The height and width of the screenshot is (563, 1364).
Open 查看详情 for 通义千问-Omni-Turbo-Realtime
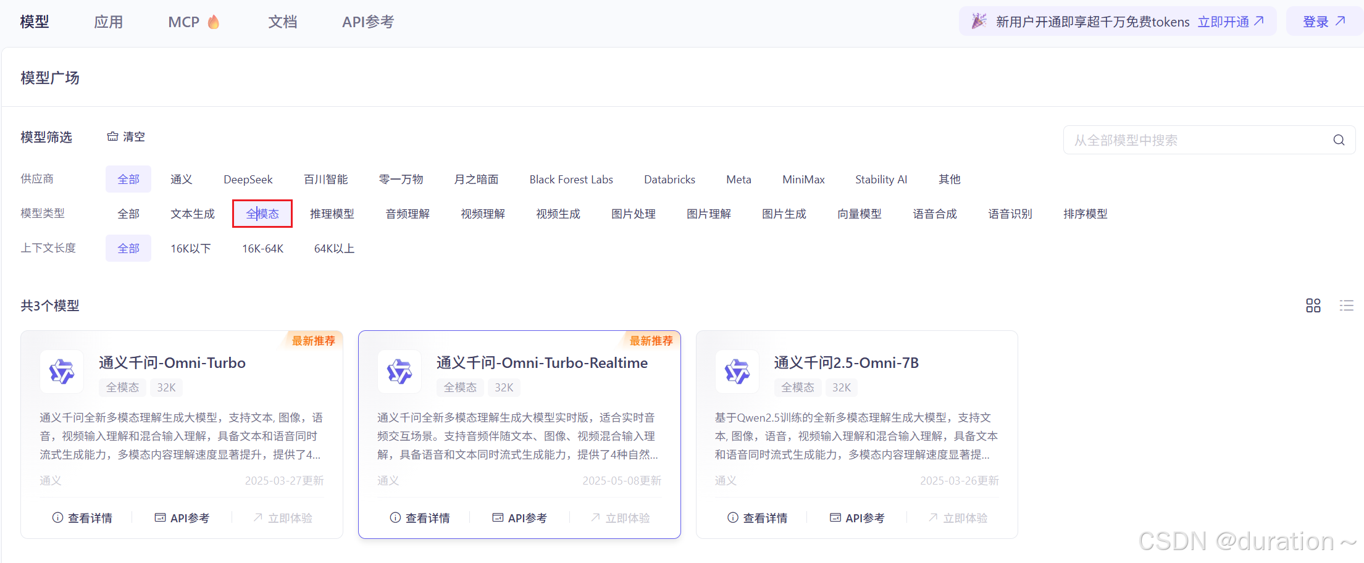tap(420, 518)
